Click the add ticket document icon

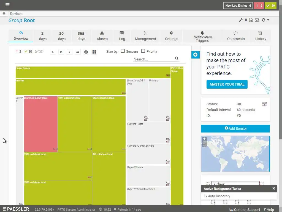[x=251, y=20]
